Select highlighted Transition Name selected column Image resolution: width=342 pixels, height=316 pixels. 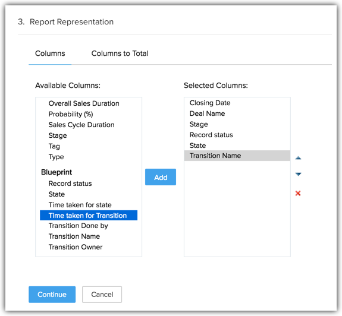237,156
